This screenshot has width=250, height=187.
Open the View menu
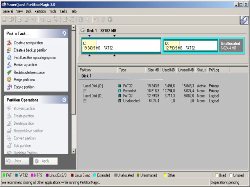tap(20, 11)
